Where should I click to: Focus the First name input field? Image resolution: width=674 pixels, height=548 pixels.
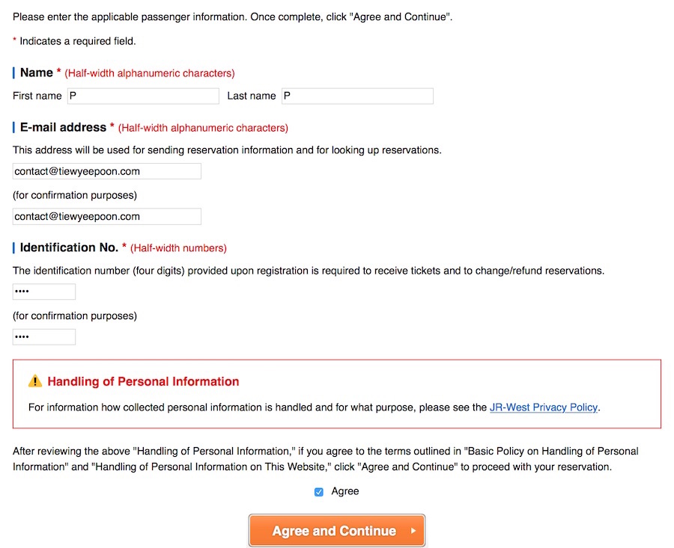pyautogui.click(x=143, y=96)
